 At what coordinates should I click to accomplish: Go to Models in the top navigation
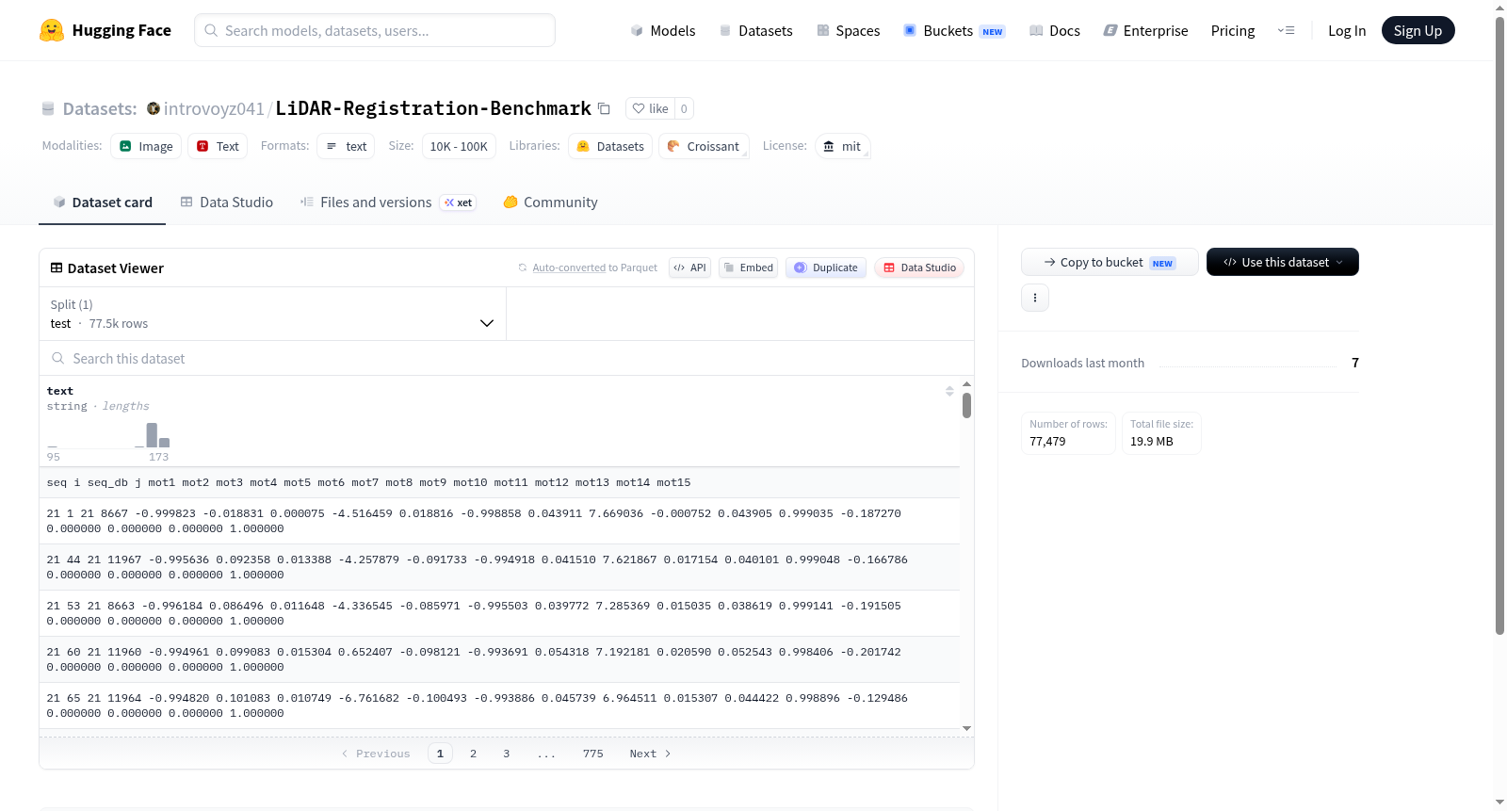point(663,30)
